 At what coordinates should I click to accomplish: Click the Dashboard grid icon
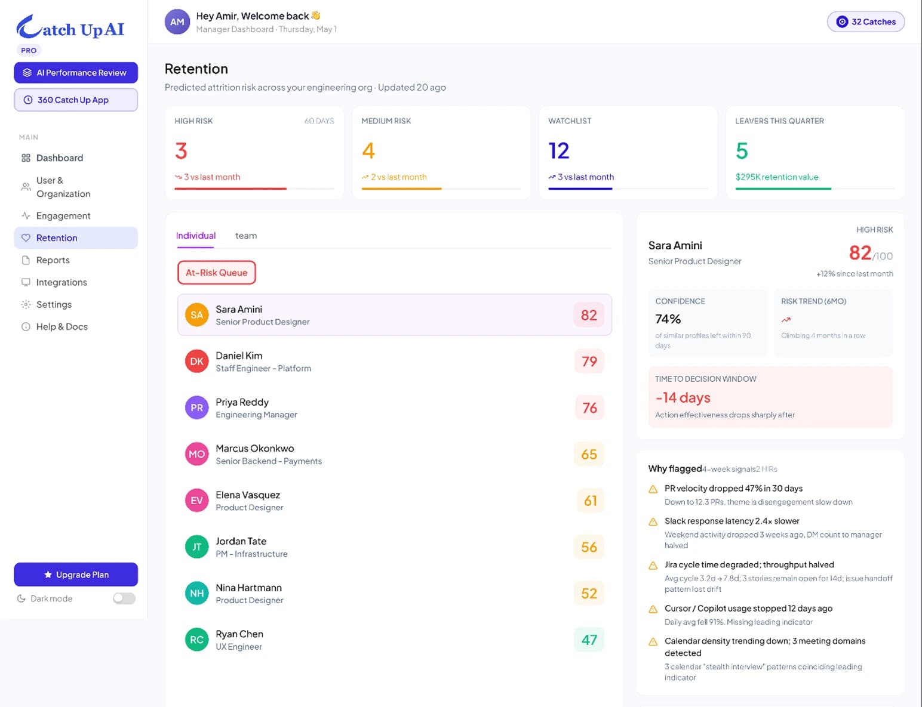[26, 158]
